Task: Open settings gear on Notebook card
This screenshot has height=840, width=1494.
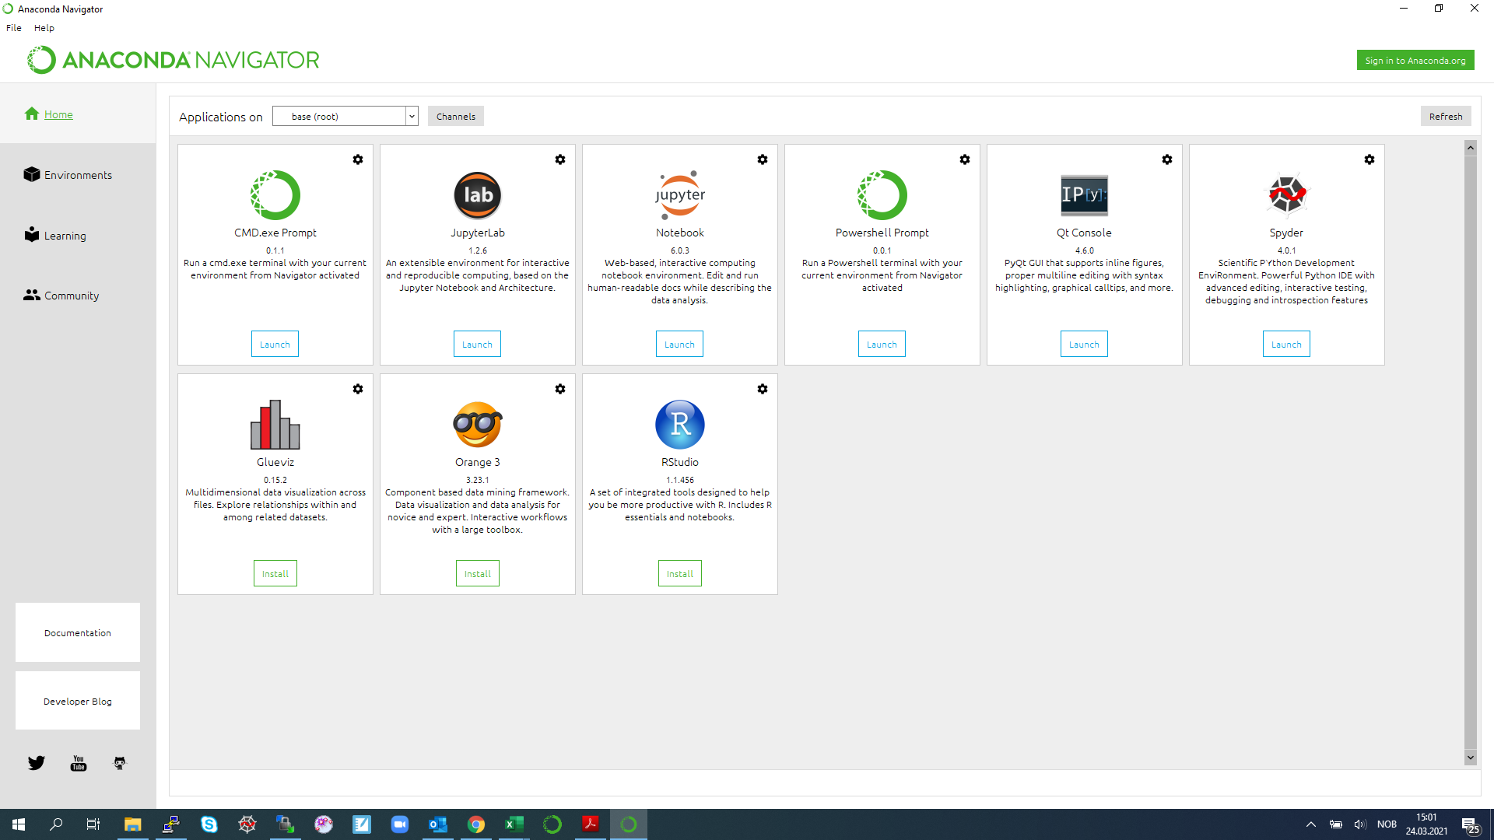Action: (x=763, y=159)
